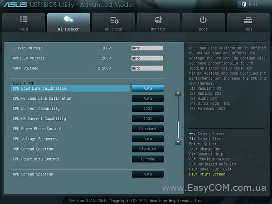The height and width of the screenshot is (204, 272).
Task: Open APU Spread Spectrum Auto dropdown
Action: point(148,174)
